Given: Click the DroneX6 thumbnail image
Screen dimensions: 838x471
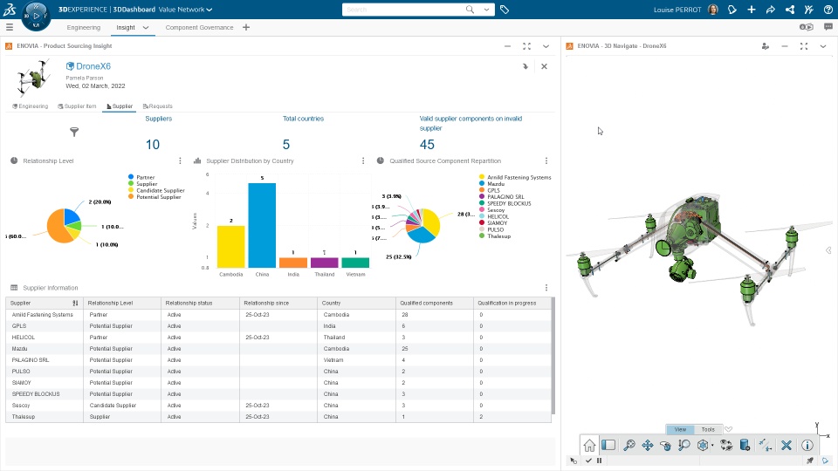Looking at the screenshot, I should click(x=33, y=78).
